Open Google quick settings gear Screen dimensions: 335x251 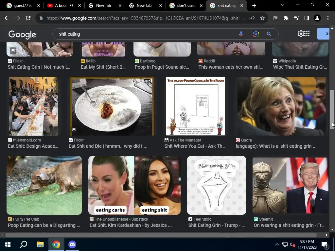301,34
